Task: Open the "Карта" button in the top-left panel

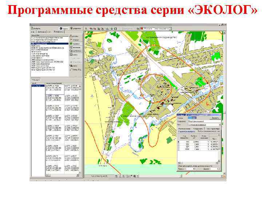Action: 64,28
